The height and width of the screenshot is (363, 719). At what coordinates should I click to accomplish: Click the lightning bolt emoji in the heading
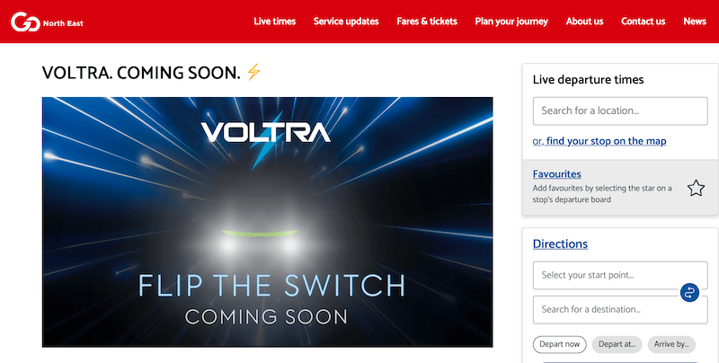253,72
